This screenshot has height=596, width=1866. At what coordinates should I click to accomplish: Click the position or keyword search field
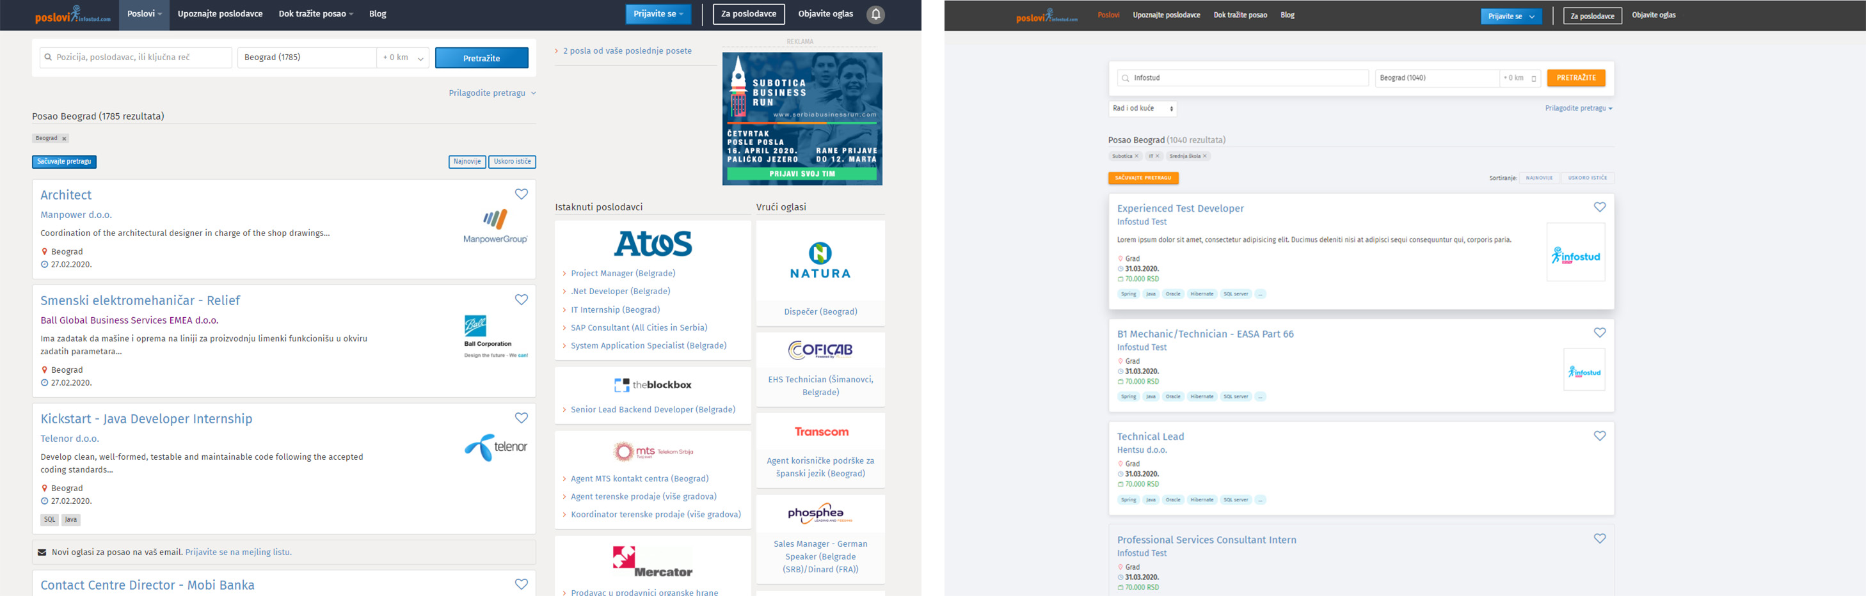tap(136, 57)
